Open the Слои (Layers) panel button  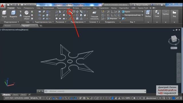click(x=157, y=14)
